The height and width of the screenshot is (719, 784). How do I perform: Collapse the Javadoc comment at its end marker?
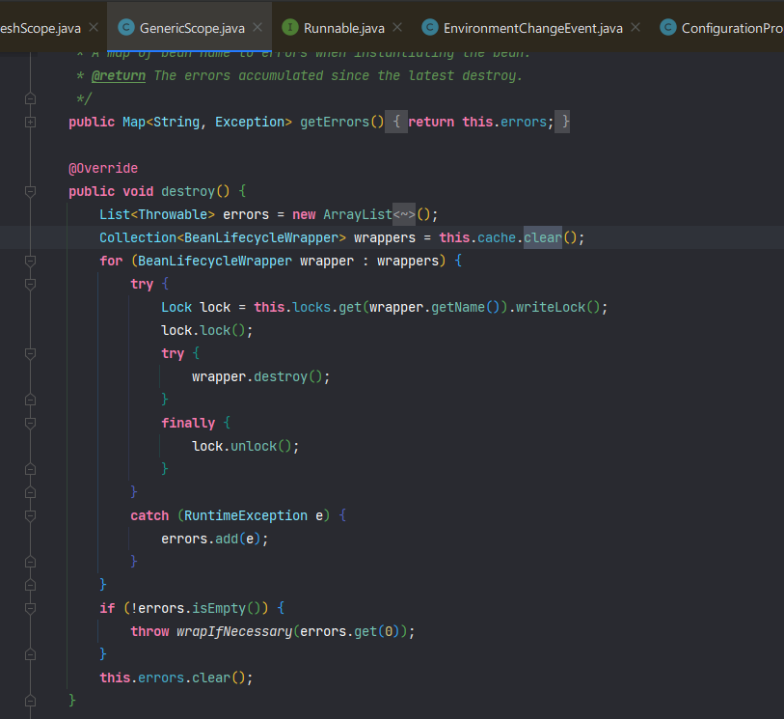[31, 98]
